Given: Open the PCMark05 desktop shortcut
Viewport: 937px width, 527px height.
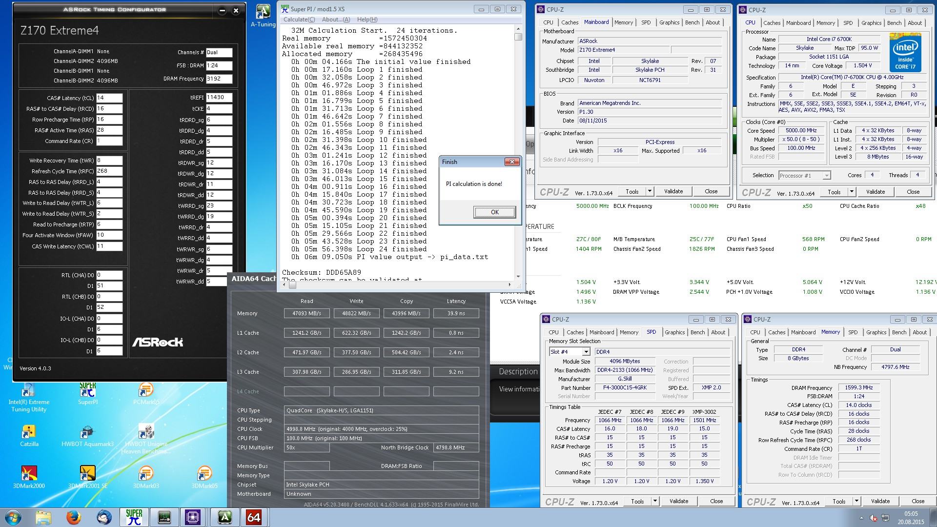Looking at the screenshot, I should pyautogui.click(x=146, y=393).
